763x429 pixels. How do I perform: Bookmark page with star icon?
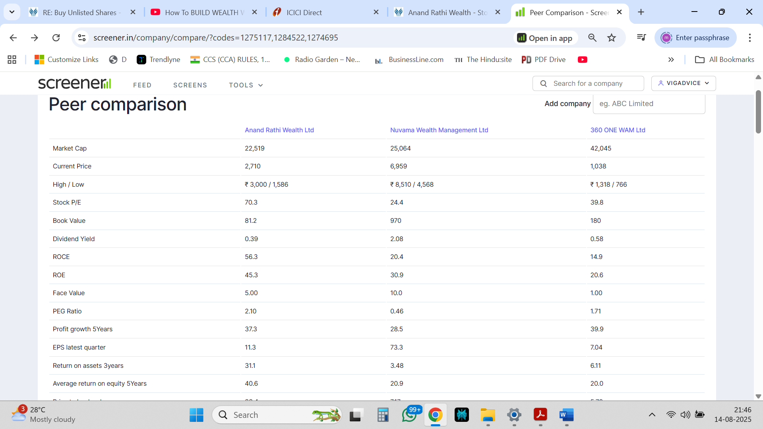click(612, 38)
